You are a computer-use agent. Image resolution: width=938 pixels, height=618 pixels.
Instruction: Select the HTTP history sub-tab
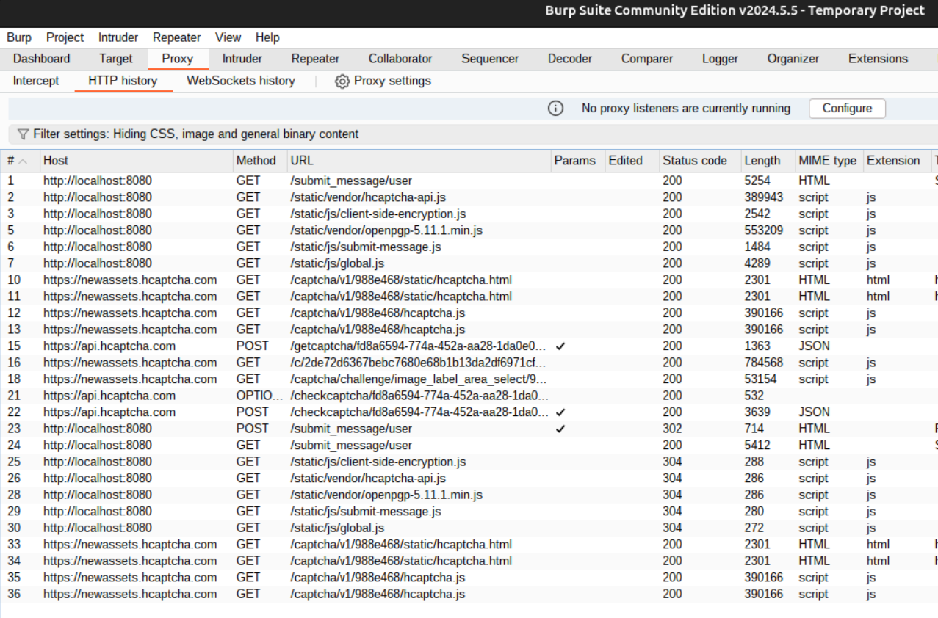click(123, 81)
